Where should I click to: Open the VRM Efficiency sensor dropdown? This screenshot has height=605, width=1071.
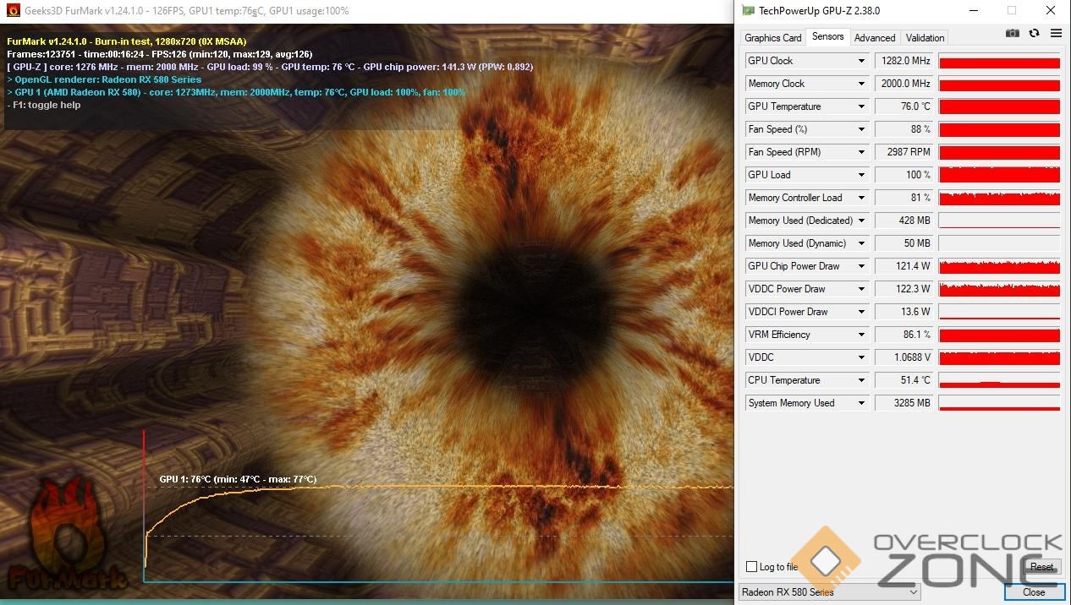click(x=861, y=335)
